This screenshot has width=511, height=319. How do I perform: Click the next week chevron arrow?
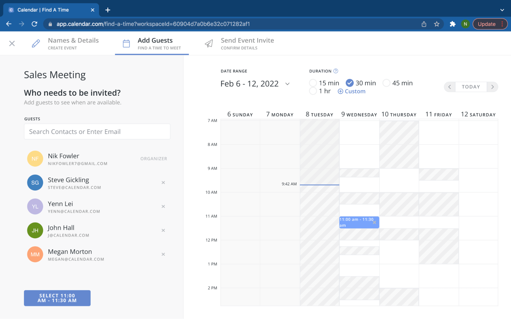coord(492,87)
